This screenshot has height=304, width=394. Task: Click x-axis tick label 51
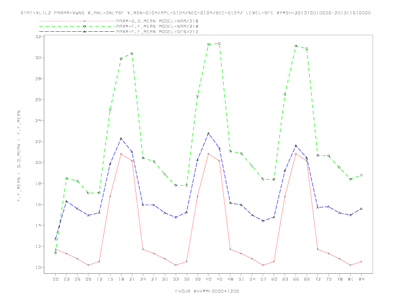(x=241, y=279)
